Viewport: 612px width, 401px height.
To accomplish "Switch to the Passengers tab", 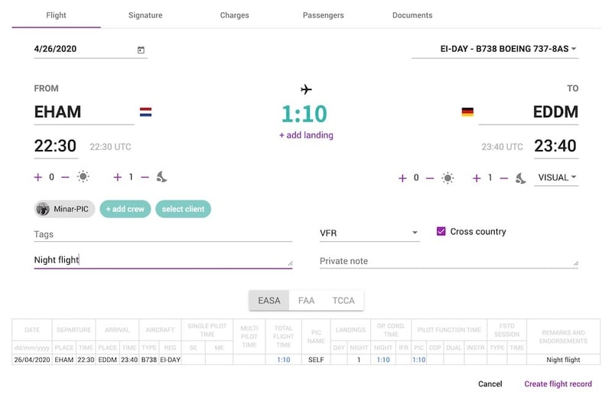I will pos(323,15).
